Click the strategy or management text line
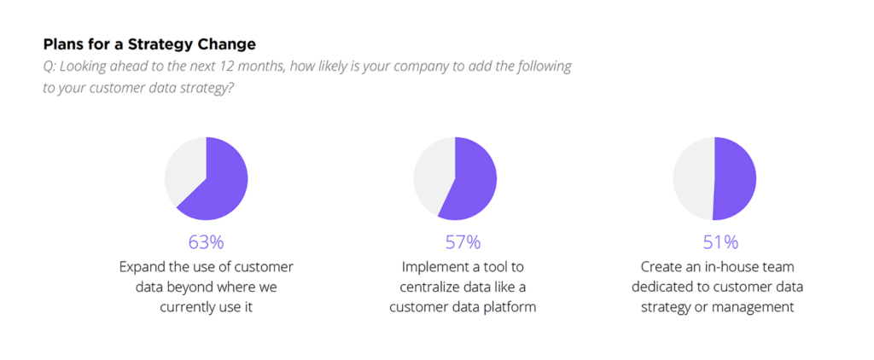 tap(717, 307)
